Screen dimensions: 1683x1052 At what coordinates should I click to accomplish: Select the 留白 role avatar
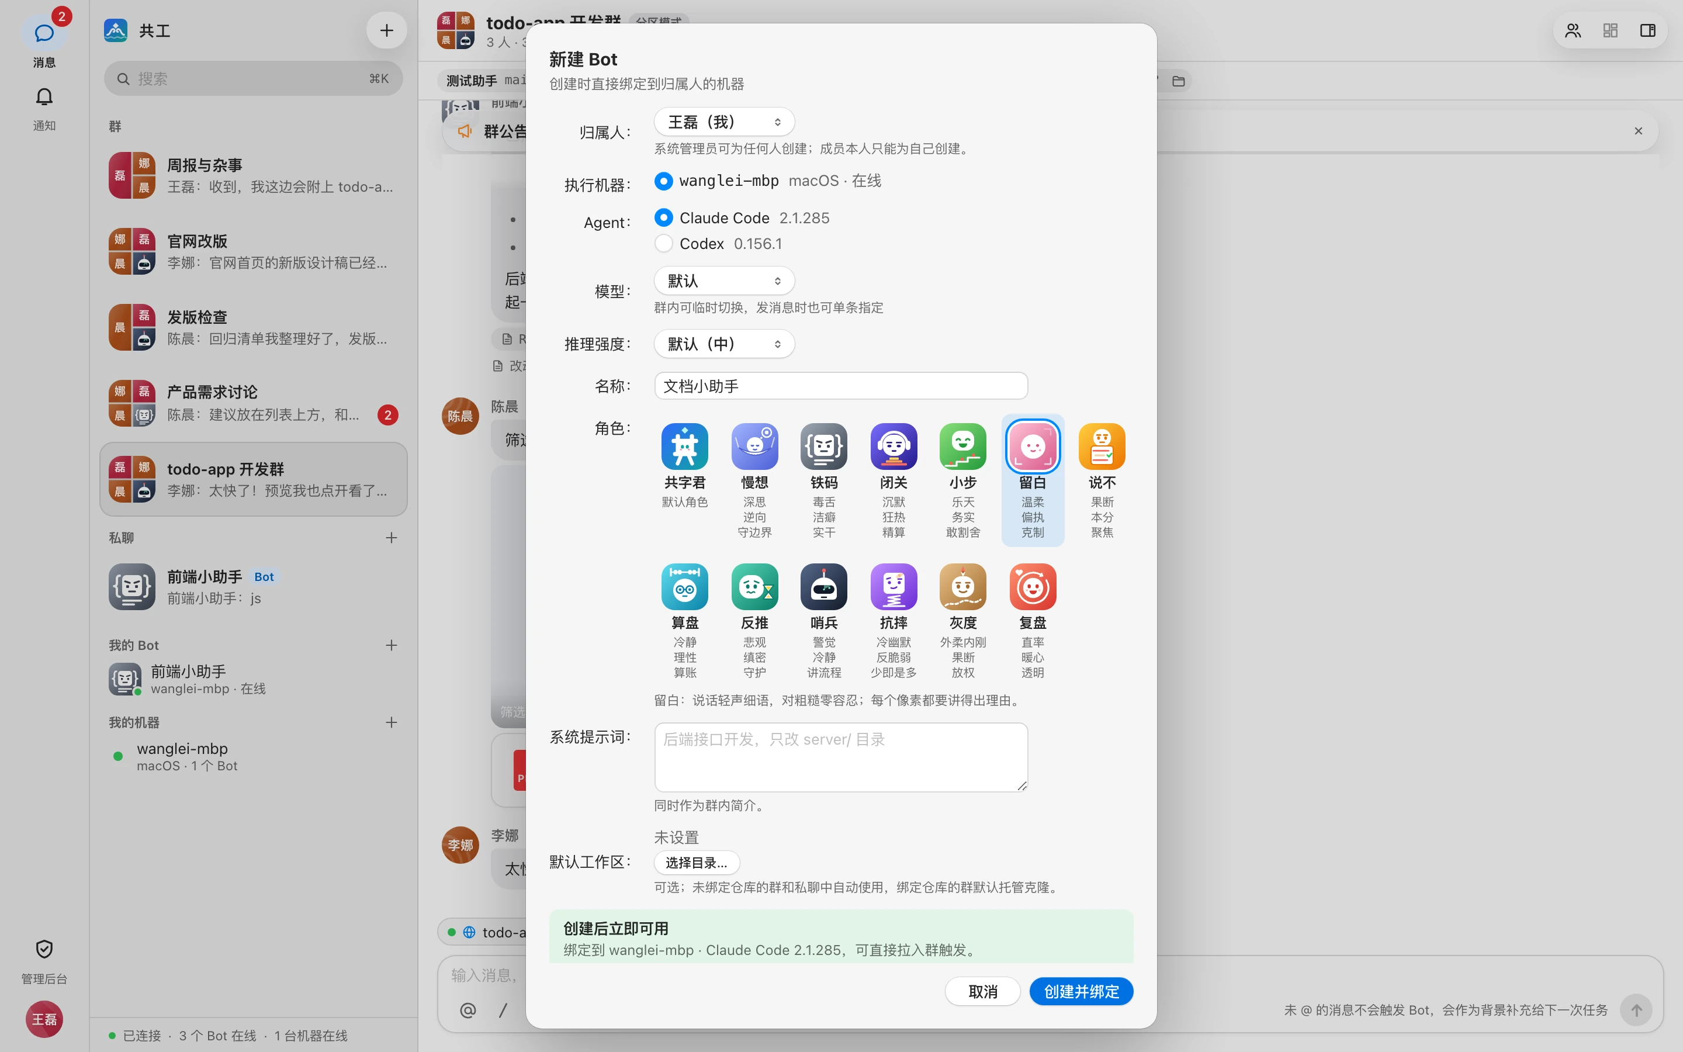(x=1032, y=446)
